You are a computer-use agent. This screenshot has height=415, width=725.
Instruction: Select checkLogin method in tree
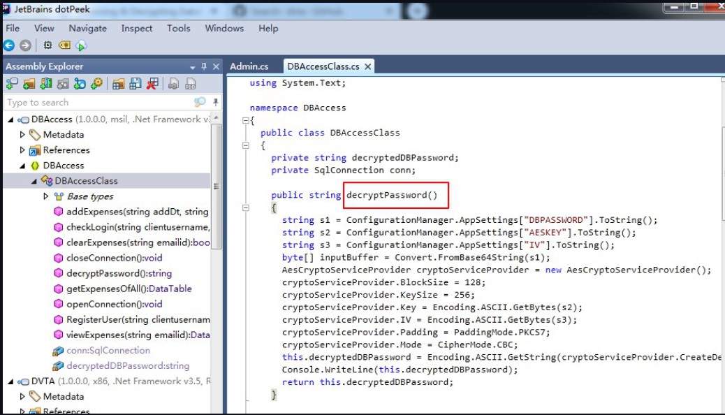pos(138,227)
